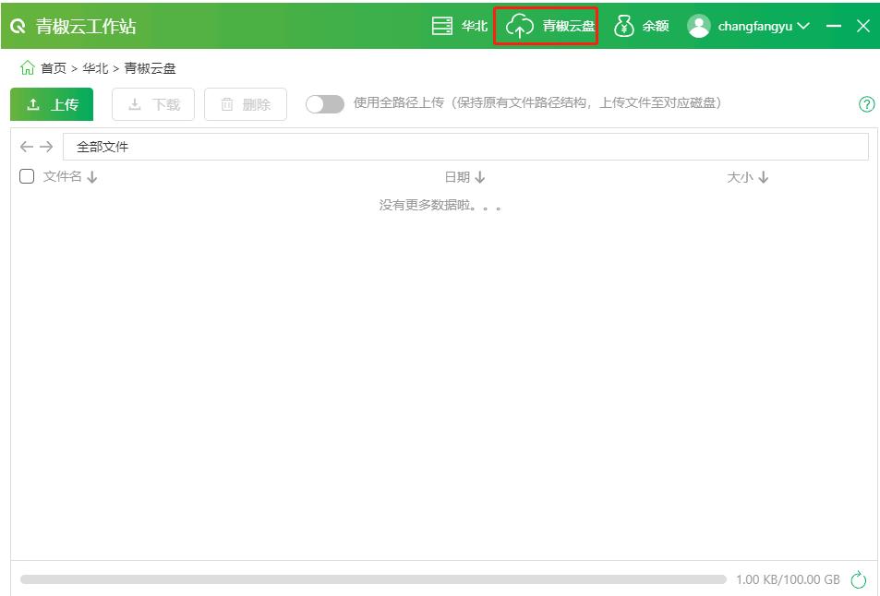
Task: Click the user avatar icon
Action: pyautogui.click(x=699, y=26)
